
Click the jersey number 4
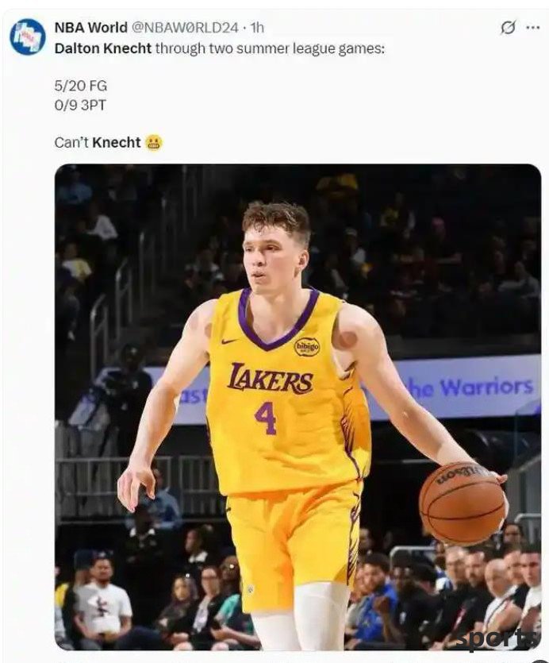(x=266, y=418)
